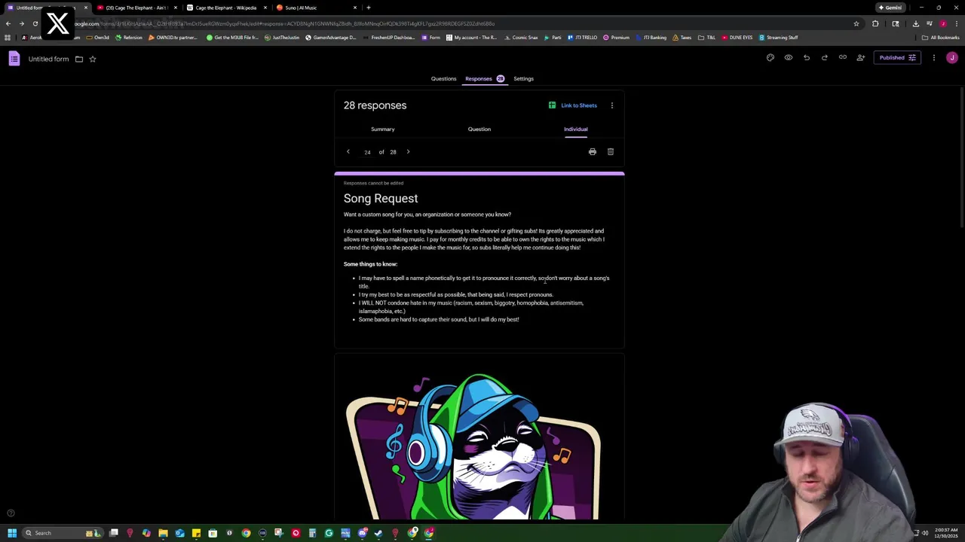
Task: Open the customize theme palette
Action: pyautogui.click(x=770, y=58)
